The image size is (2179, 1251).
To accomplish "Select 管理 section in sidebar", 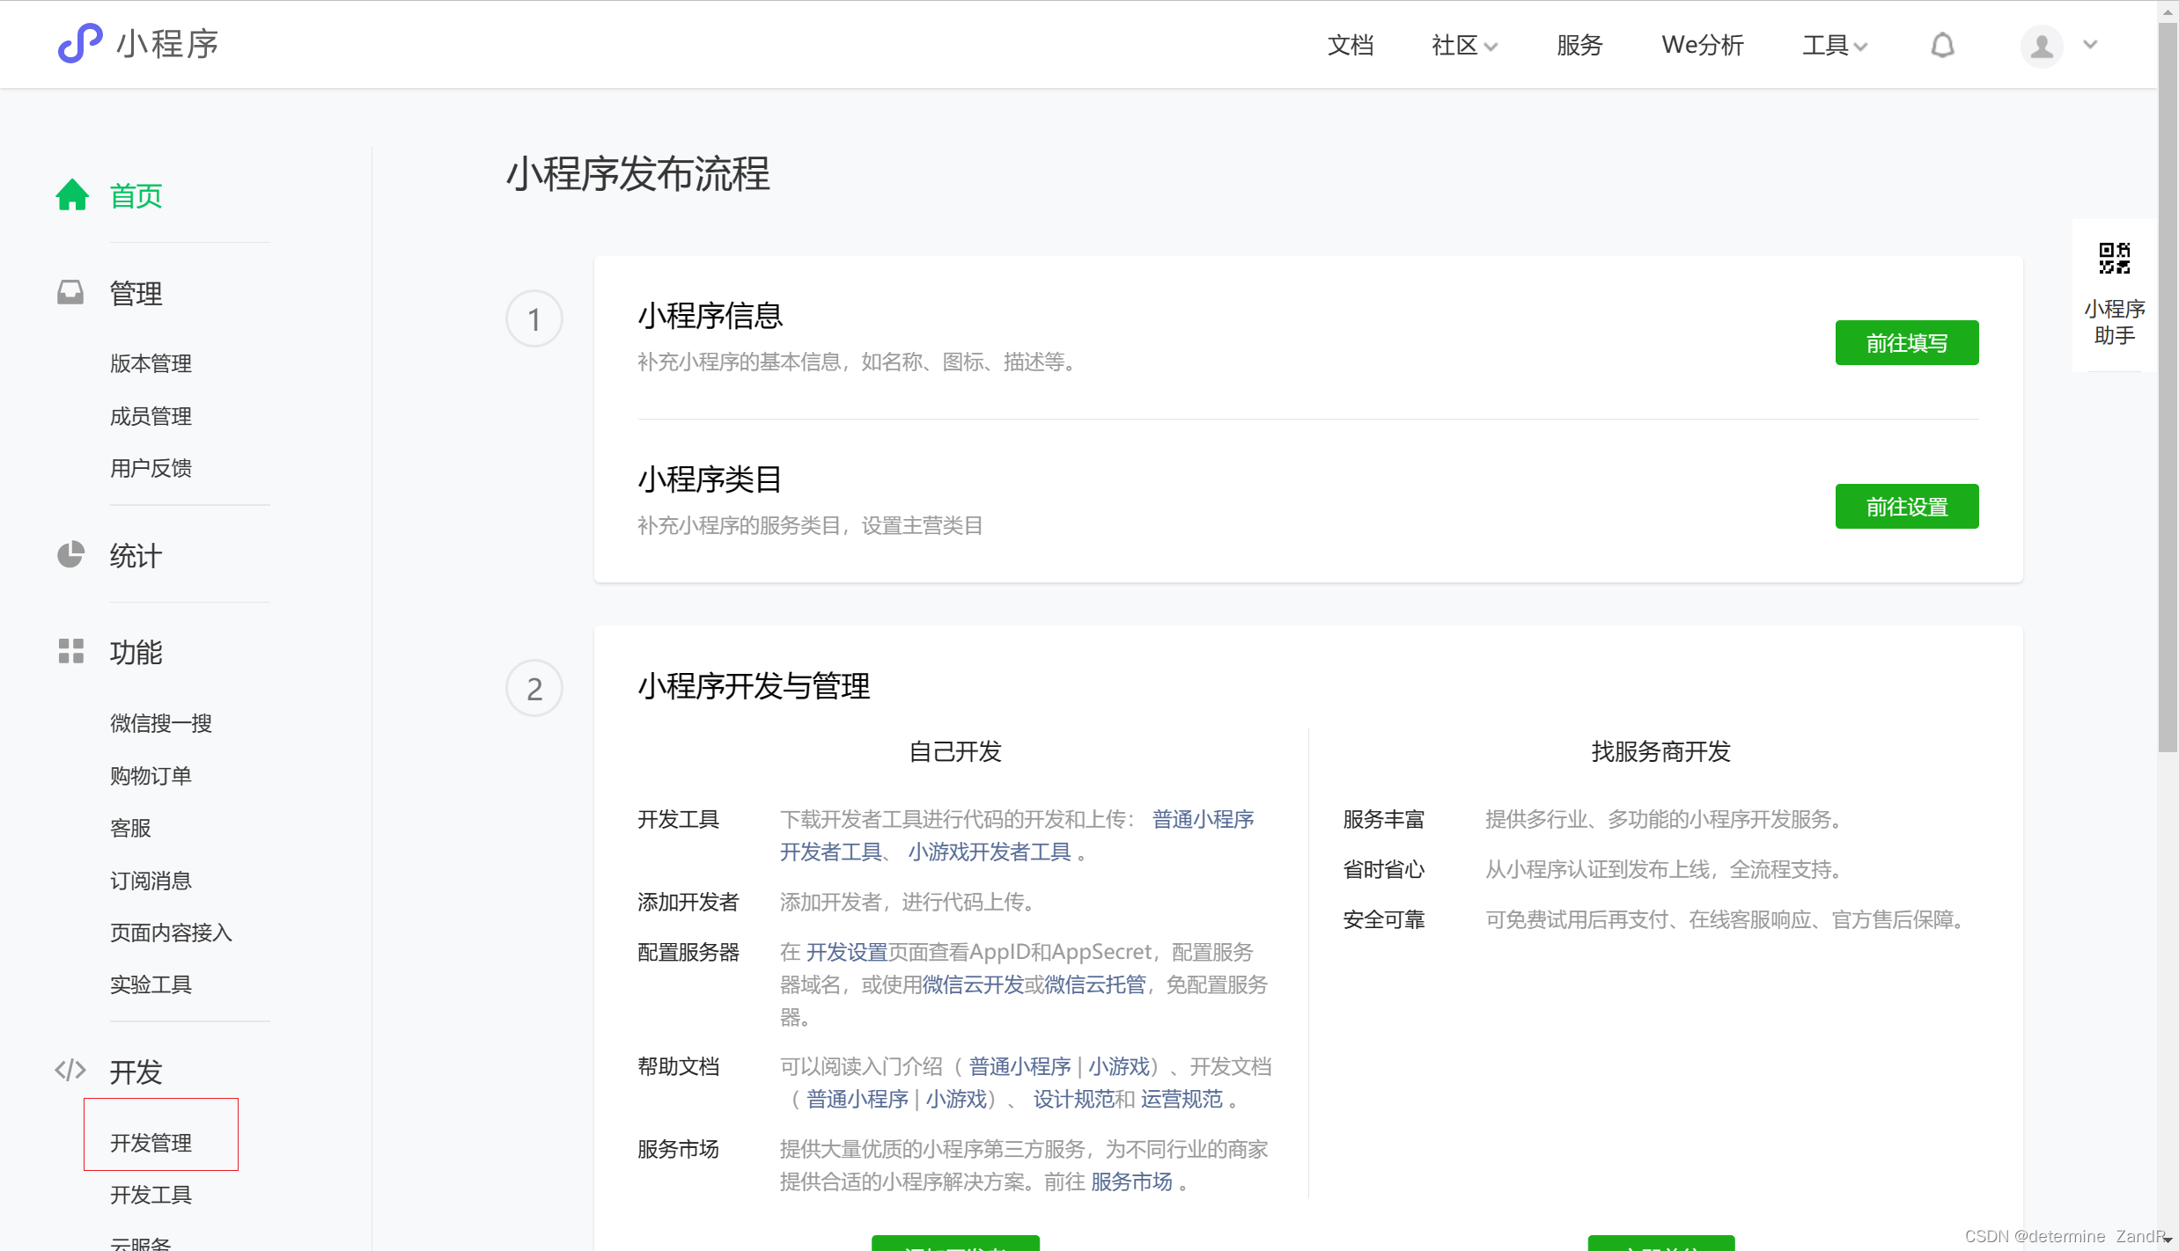I will (136, 293).
